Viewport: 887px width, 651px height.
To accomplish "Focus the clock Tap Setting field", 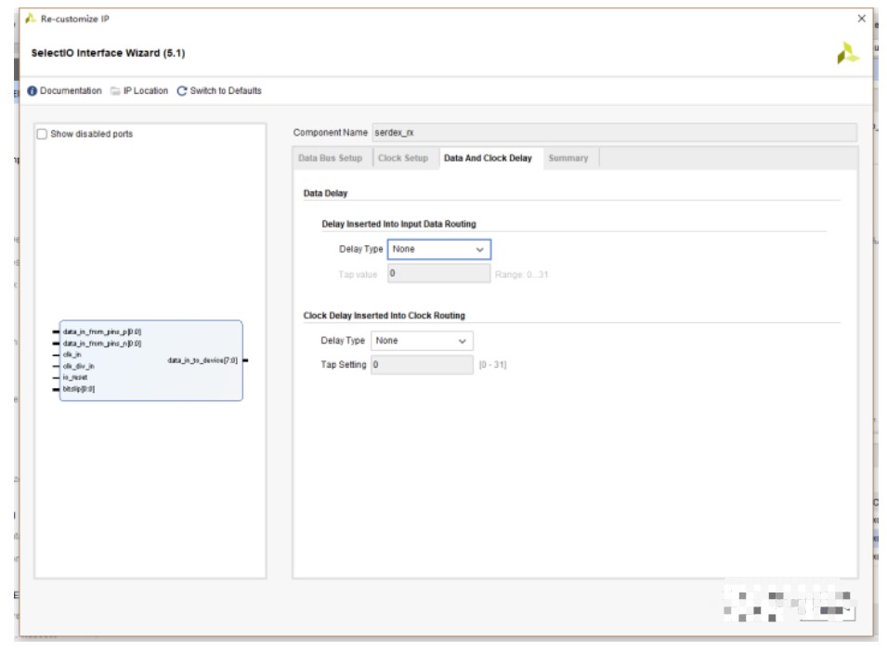I will pos(422,365).
